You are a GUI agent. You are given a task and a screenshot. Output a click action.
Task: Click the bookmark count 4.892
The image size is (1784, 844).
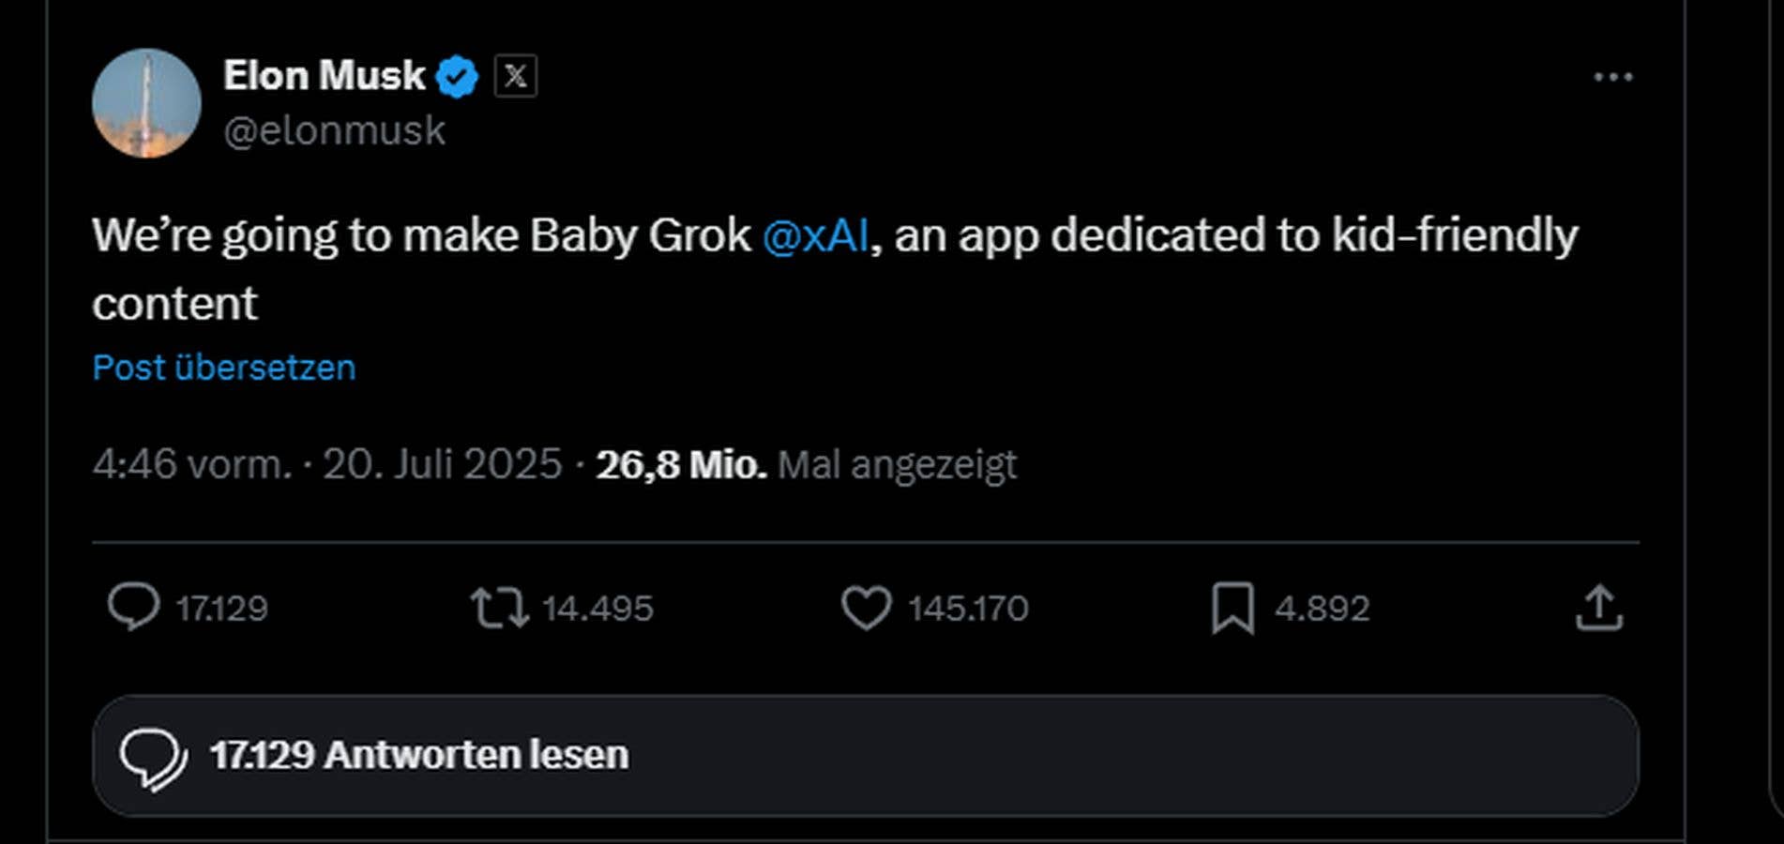pyautogui.click(x=1323, y=609)
